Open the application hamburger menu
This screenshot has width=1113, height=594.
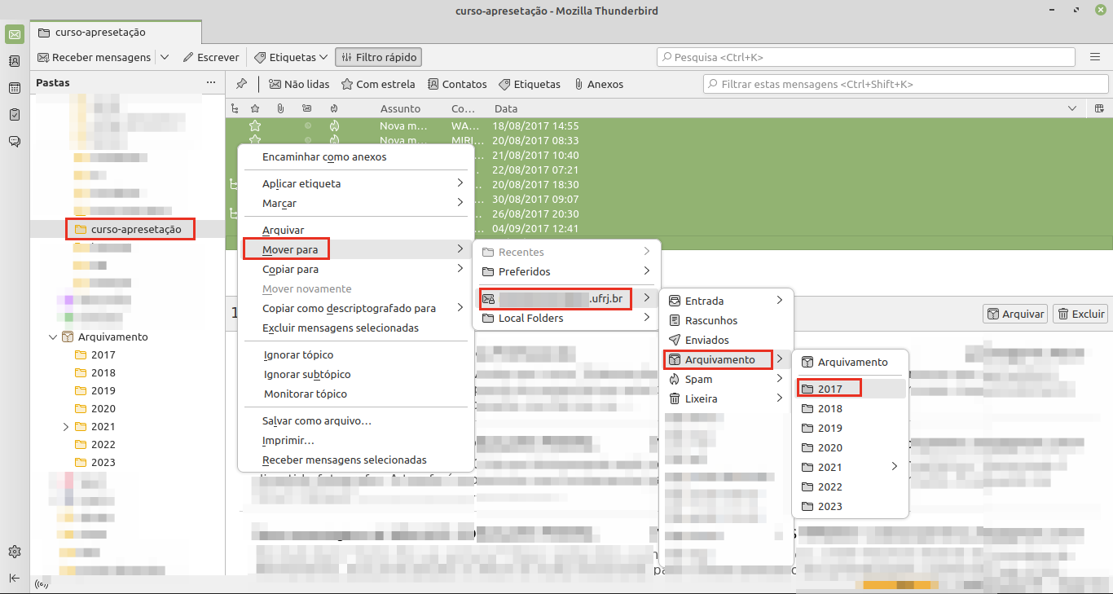1095,57
